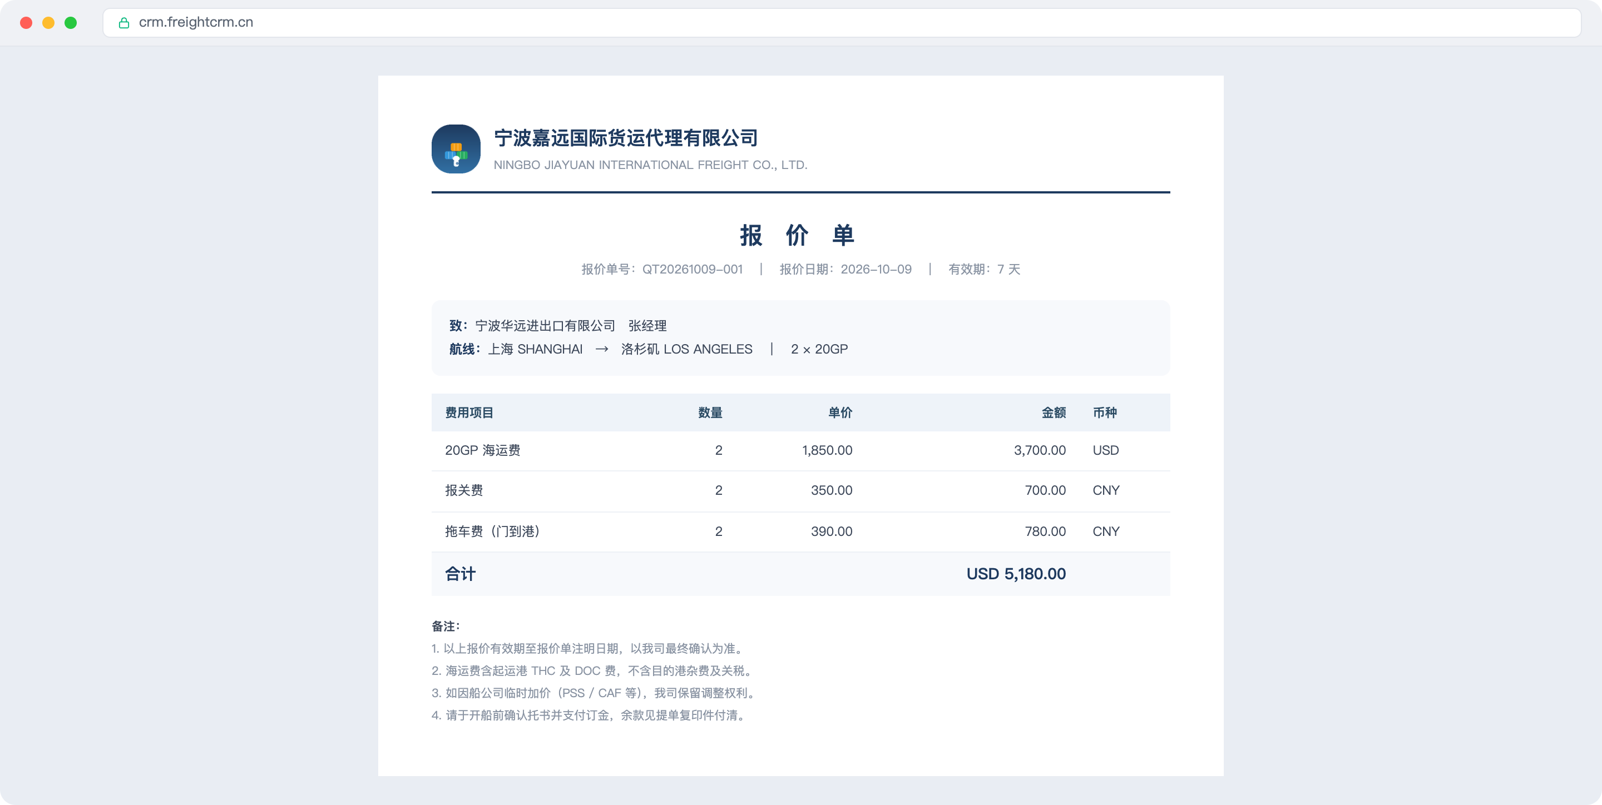Image resolution: width=1602 pixels, height=805 pixels.
Task: Click the 备注 notes heading
Action: click(x=445, y=626)
